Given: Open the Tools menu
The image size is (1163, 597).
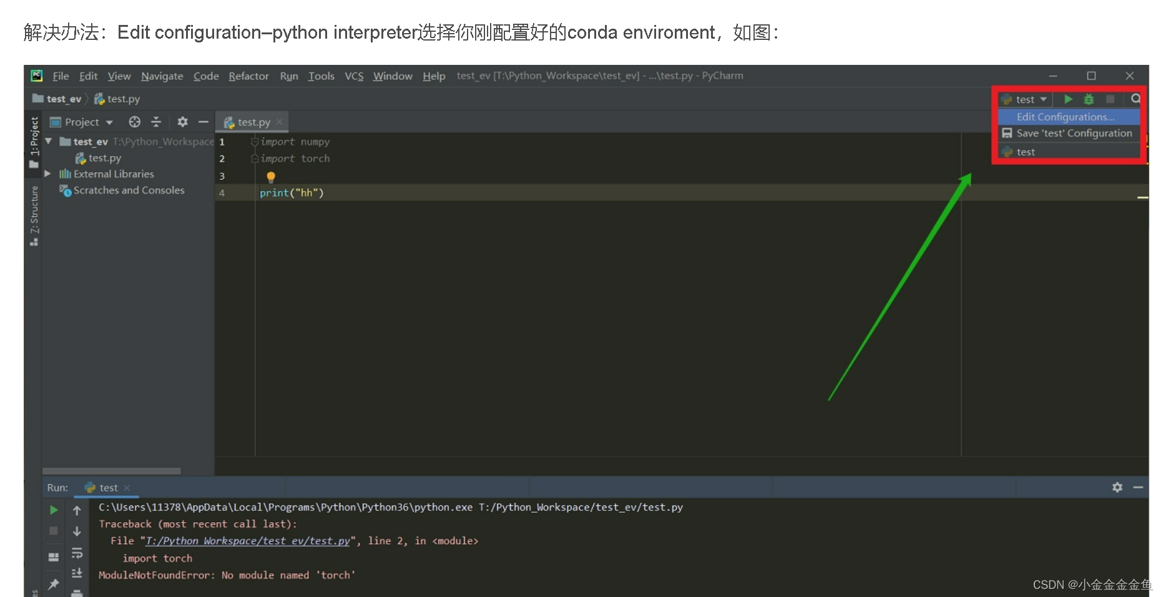Looking at the screenshot, I should point(321,75).
